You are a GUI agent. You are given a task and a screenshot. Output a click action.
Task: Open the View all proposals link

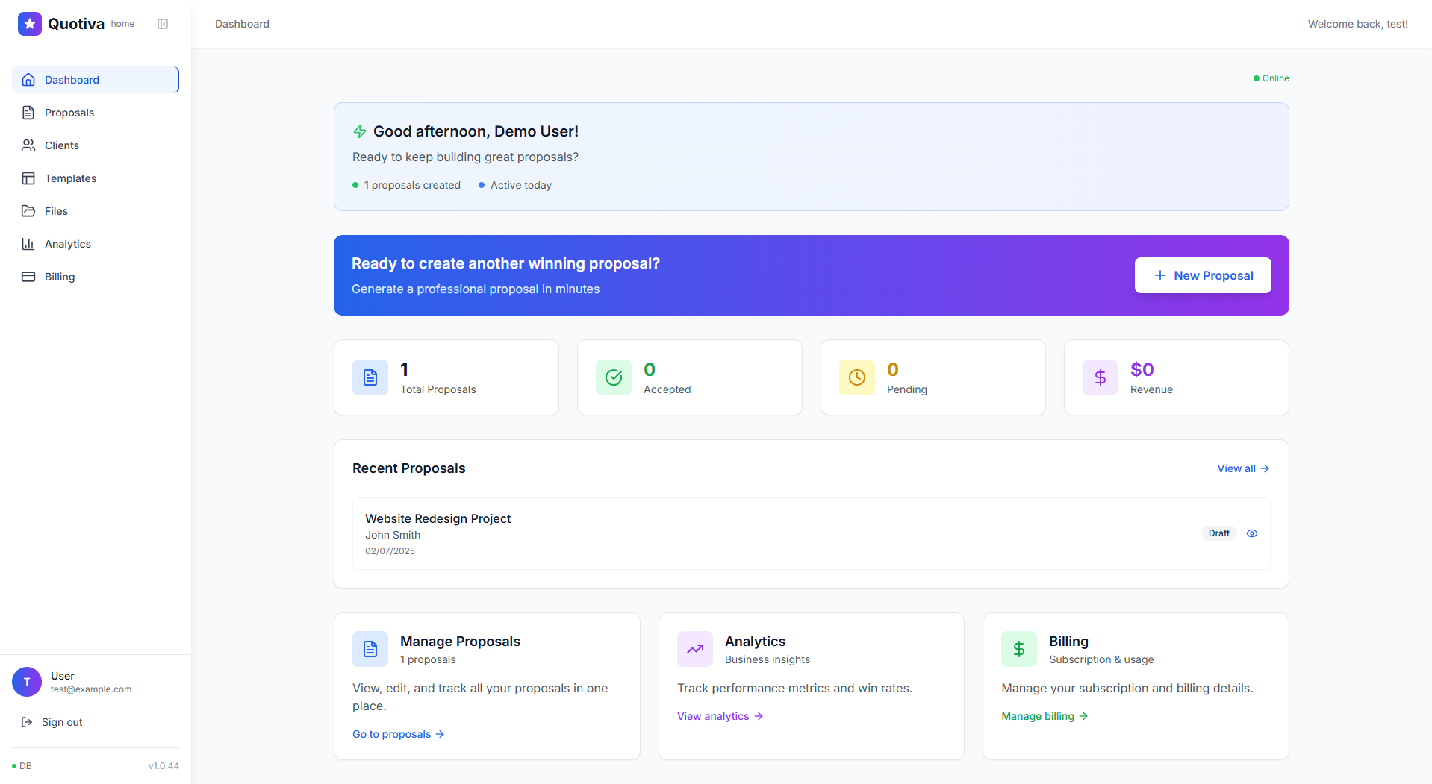(1241, 468)
